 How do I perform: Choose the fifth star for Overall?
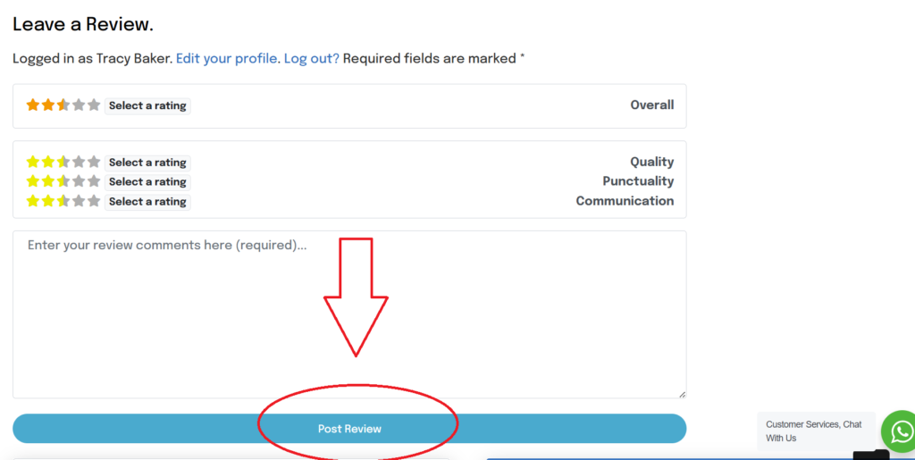point(94,105)
